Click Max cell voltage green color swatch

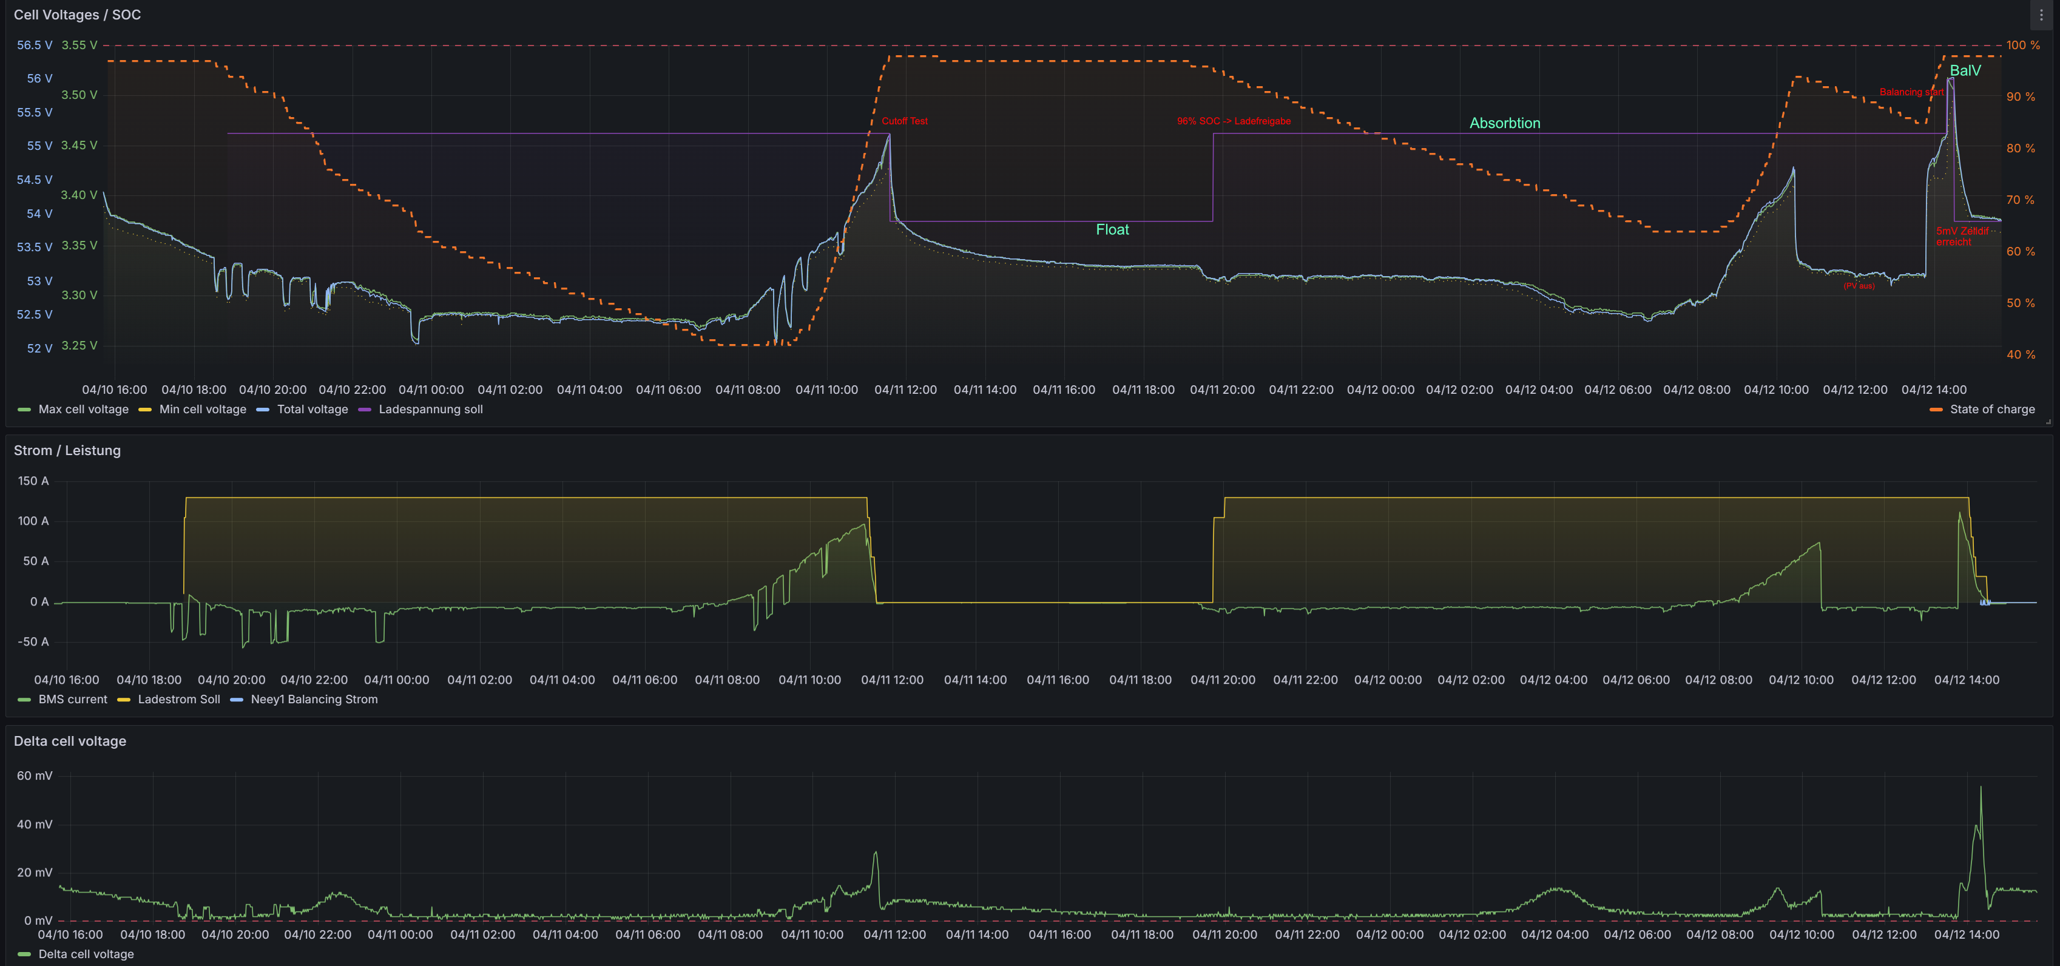(24, 410)
